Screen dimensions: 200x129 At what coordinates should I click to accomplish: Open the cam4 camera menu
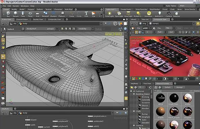[x=118, y=34]
